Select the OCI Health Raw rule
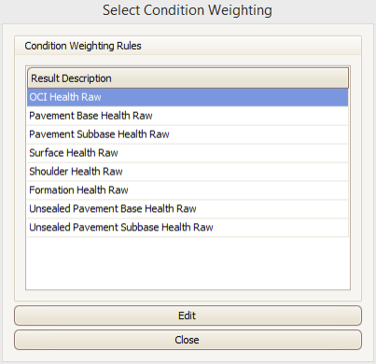This screenshot has height=364, width=376. [x=188, y=97]
